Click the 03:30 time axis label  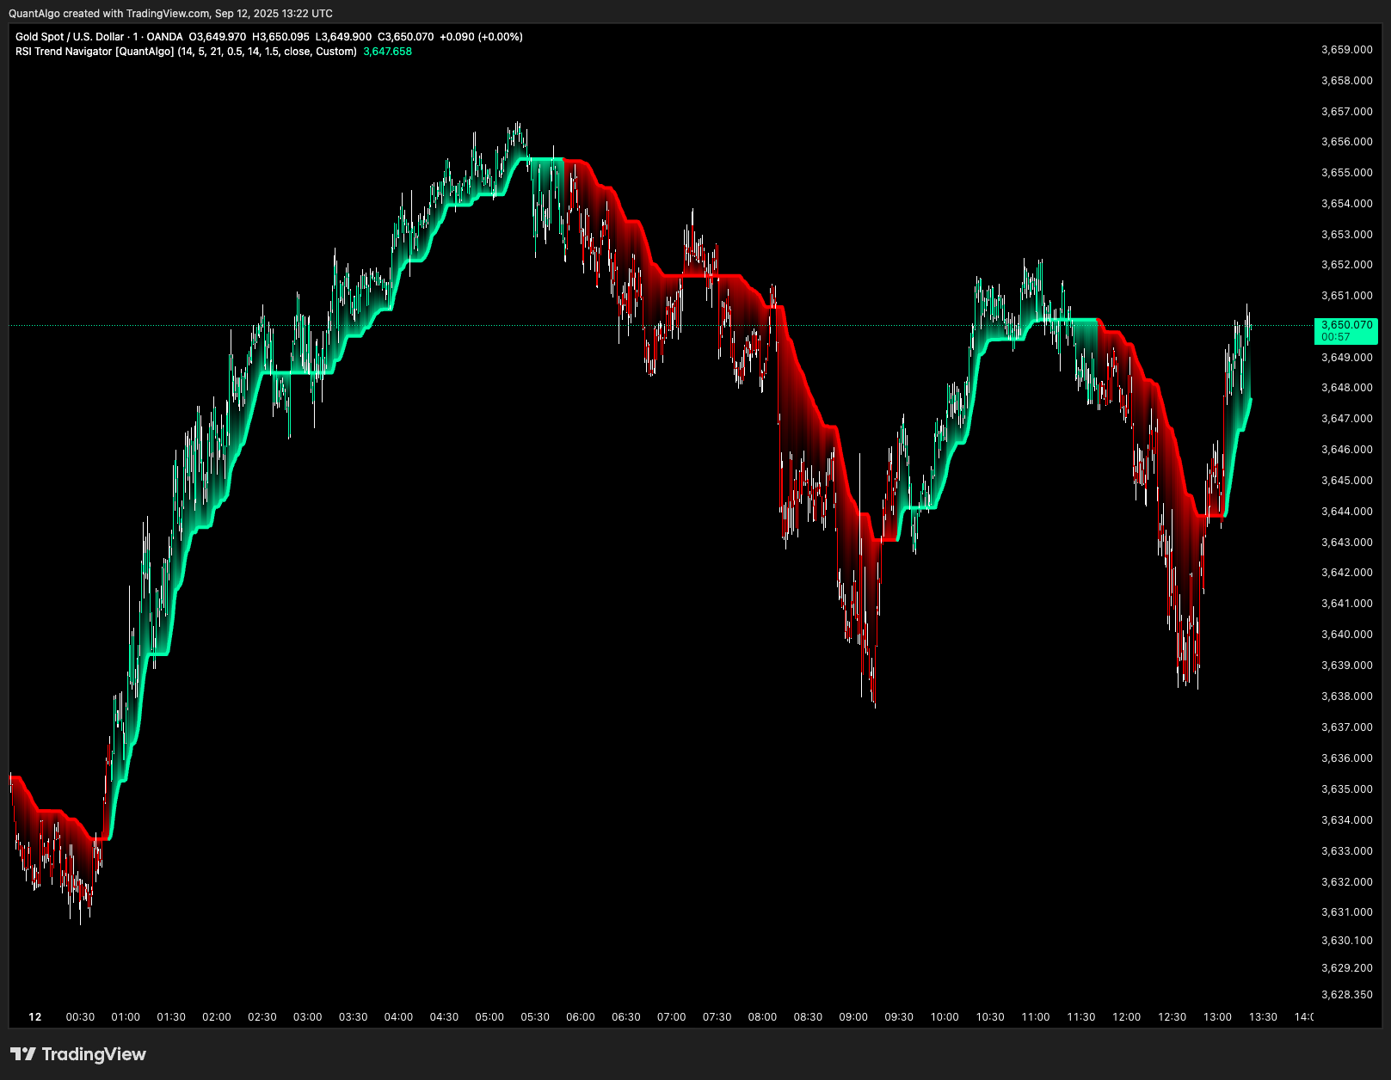coord(353,1017)
